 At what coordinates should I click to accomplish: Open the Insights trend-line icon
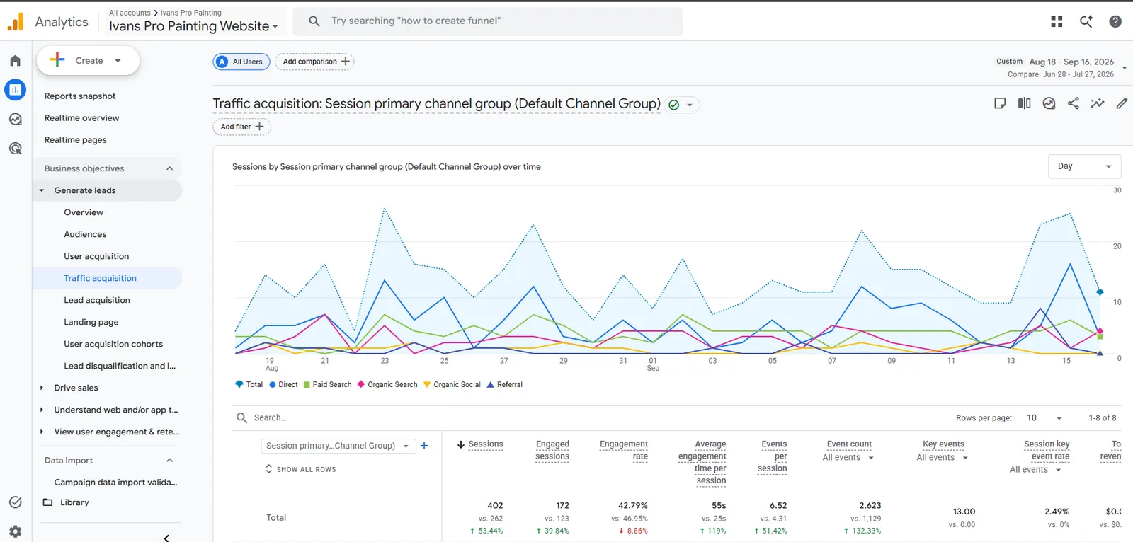coord(1098,103)
